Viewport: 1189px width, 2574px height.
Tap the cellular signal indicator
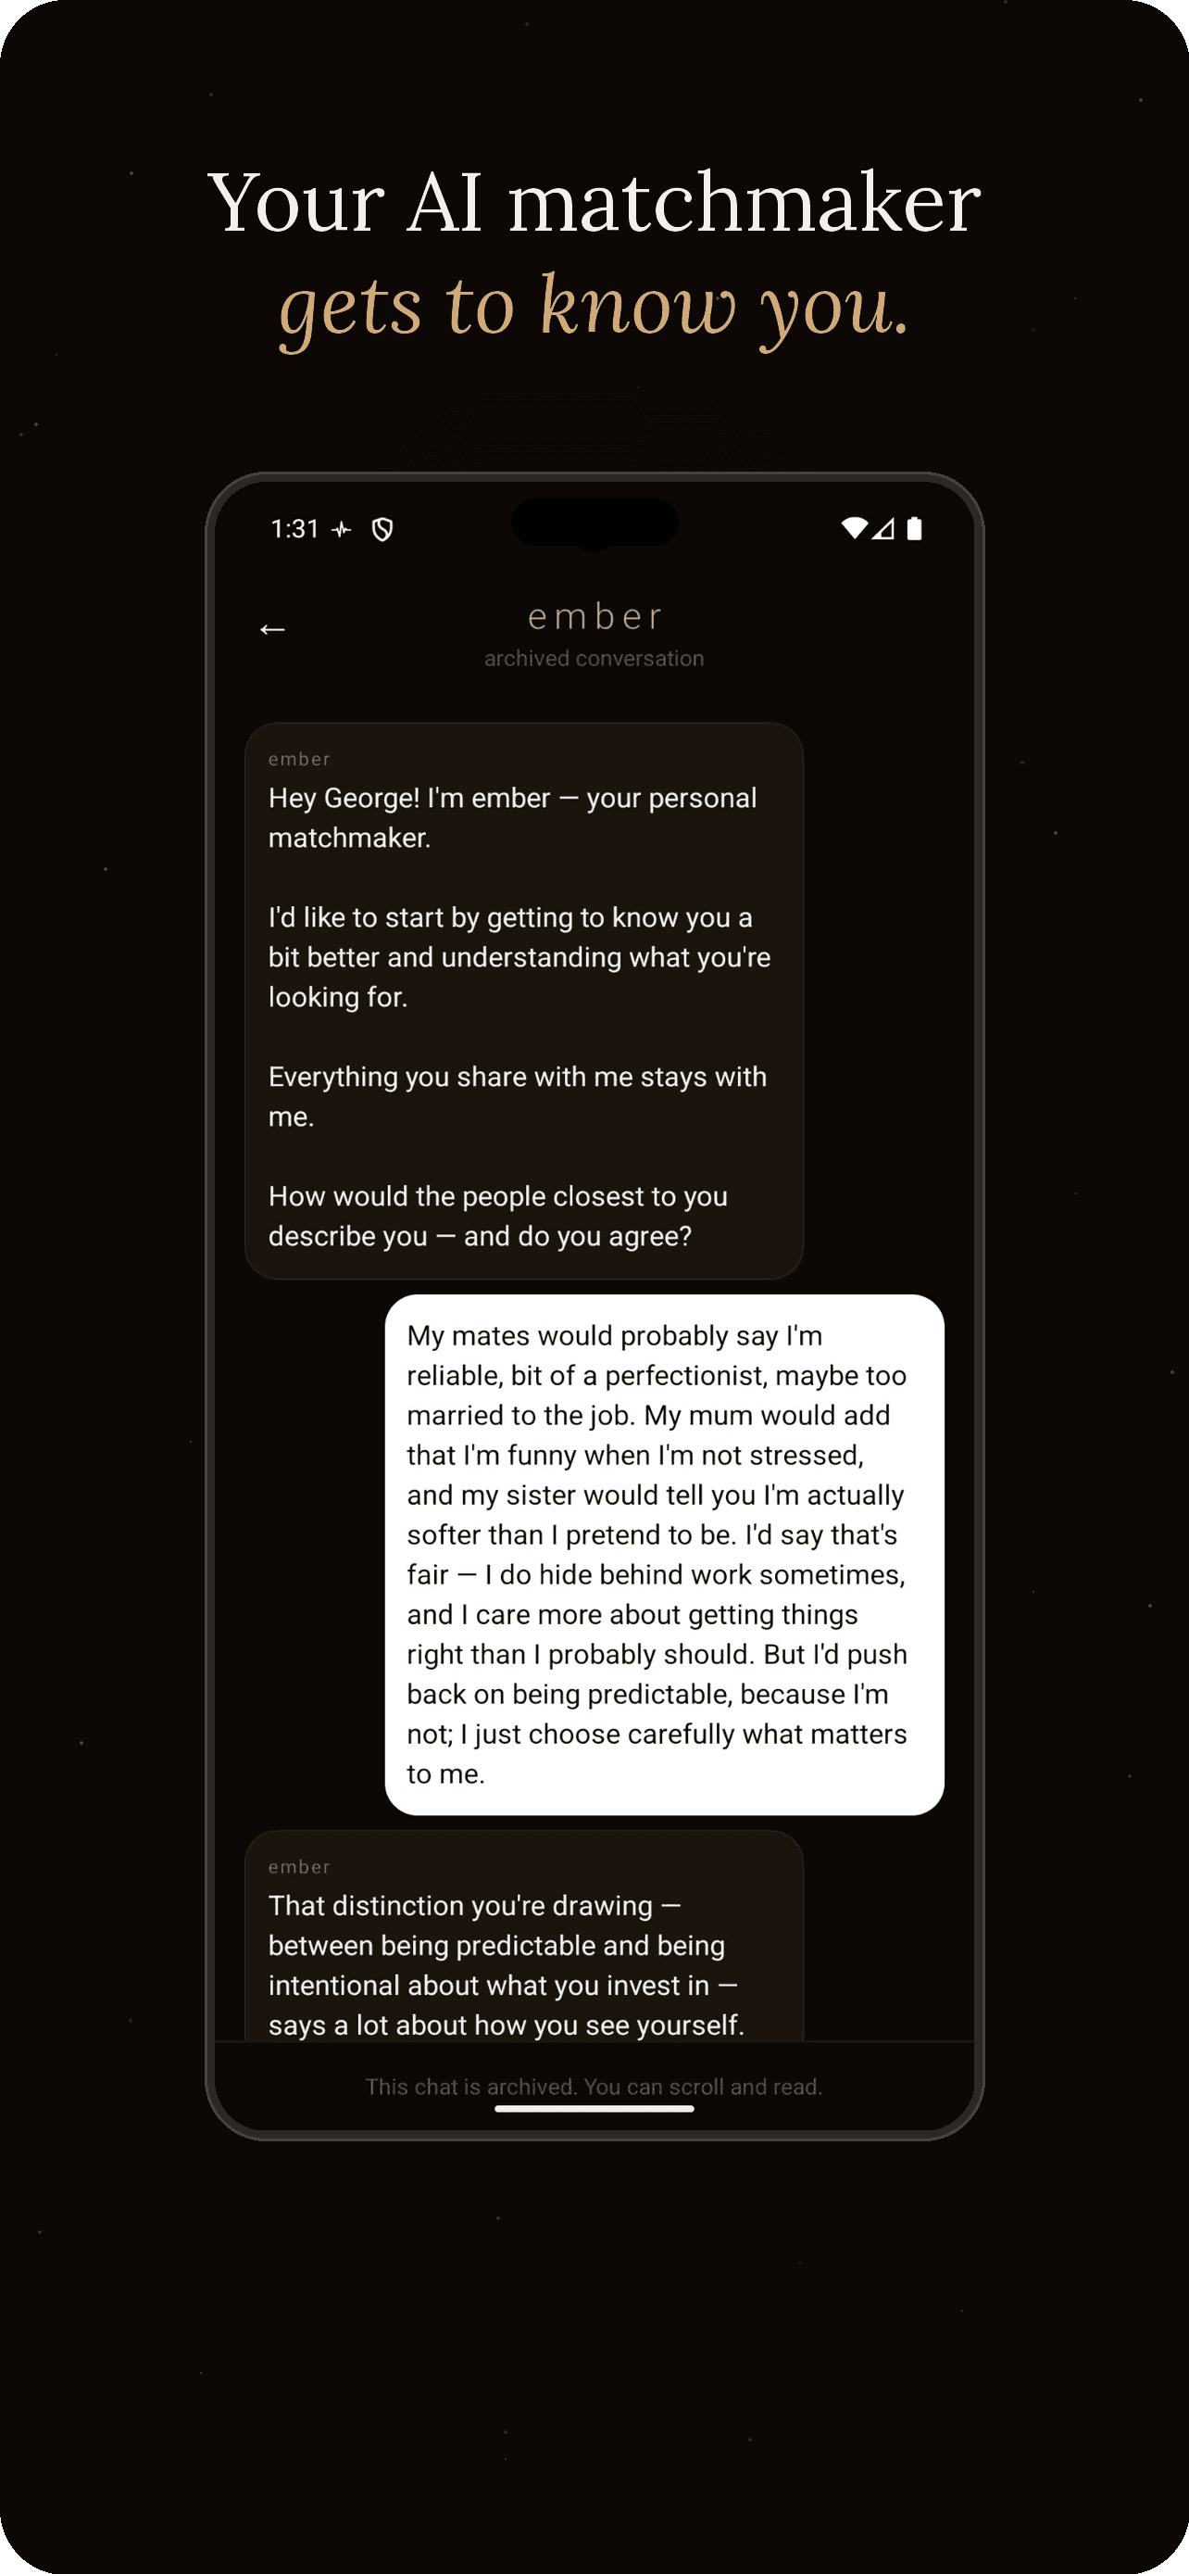click(x=882, y=530)
